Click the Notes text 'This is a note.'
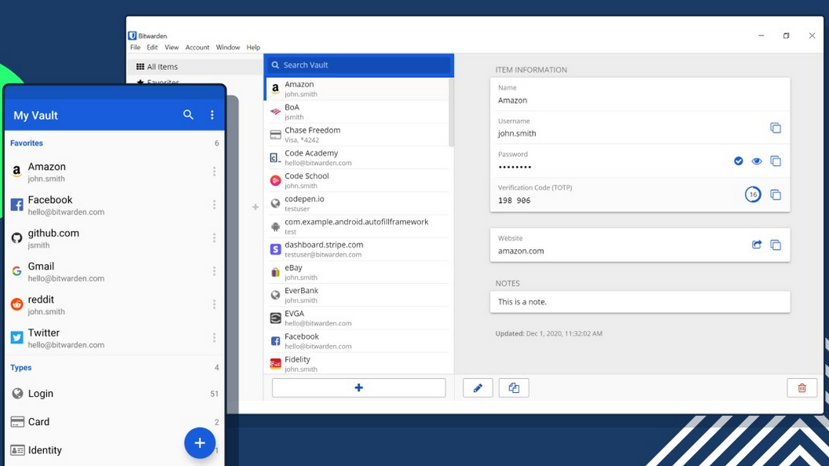The width and height of the screenshot is (829, 466). coord(523,302)
